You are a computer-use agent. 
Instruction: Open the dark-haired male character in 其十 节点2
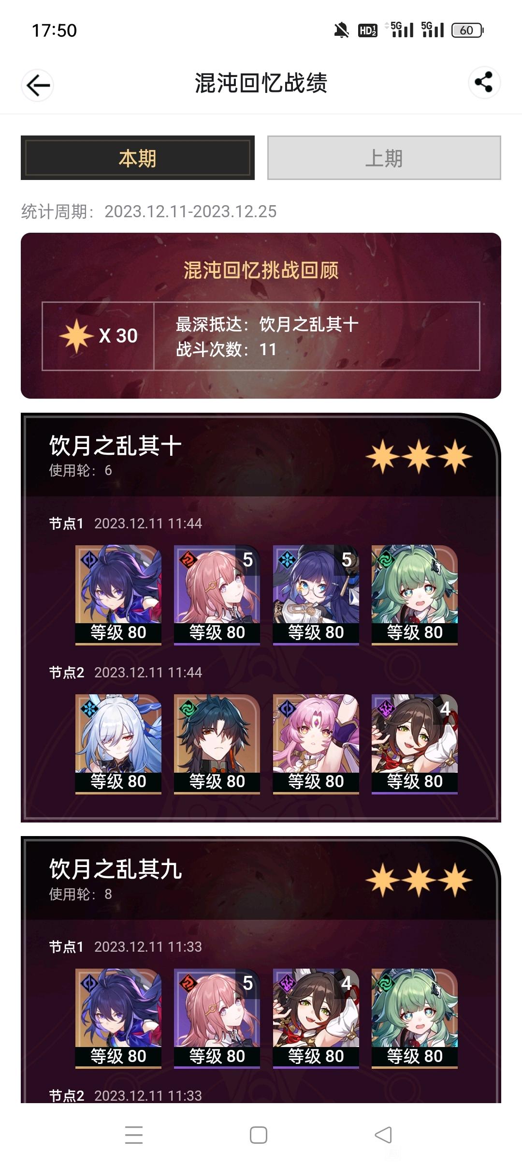(217, 744)
